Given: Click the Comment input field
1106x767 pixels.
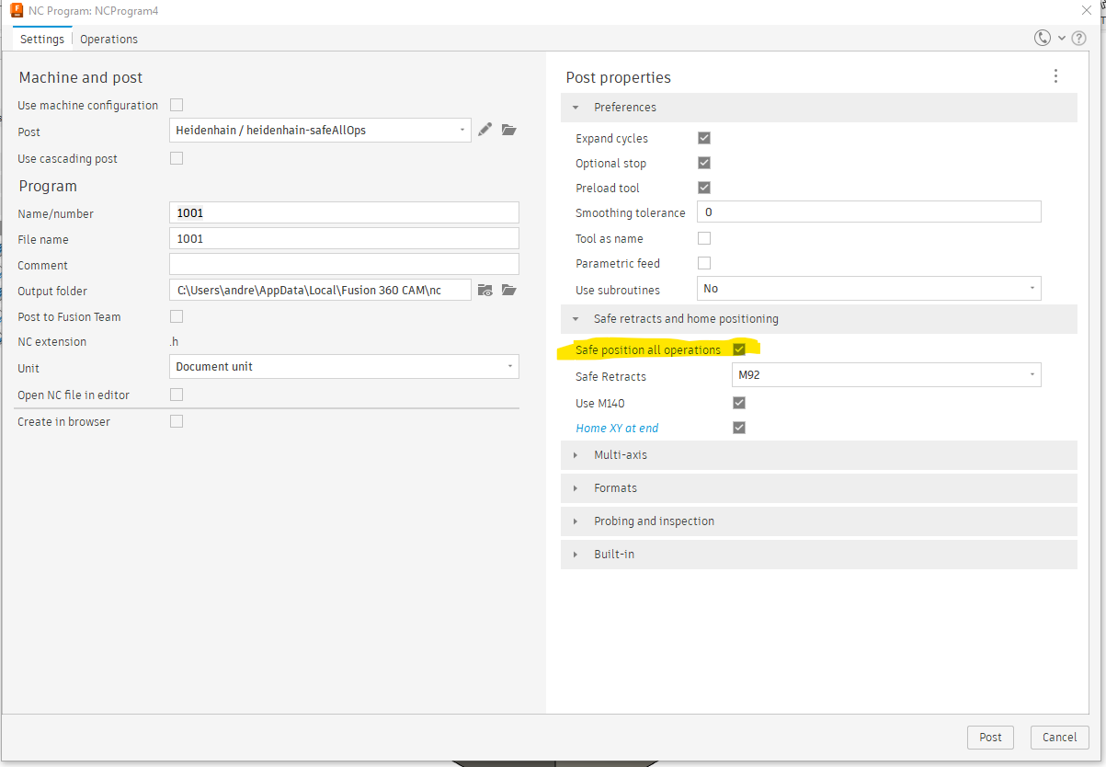Looking at the screenshot, I should pos(345,264).
